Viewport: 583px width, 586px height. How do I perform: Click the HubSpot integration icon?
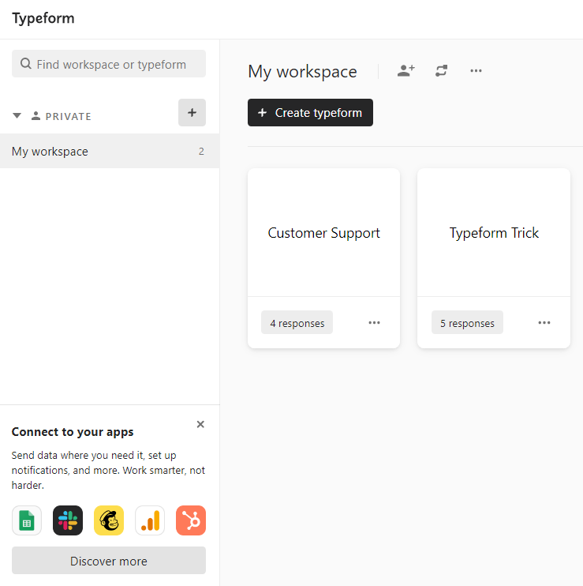point(191,520)
